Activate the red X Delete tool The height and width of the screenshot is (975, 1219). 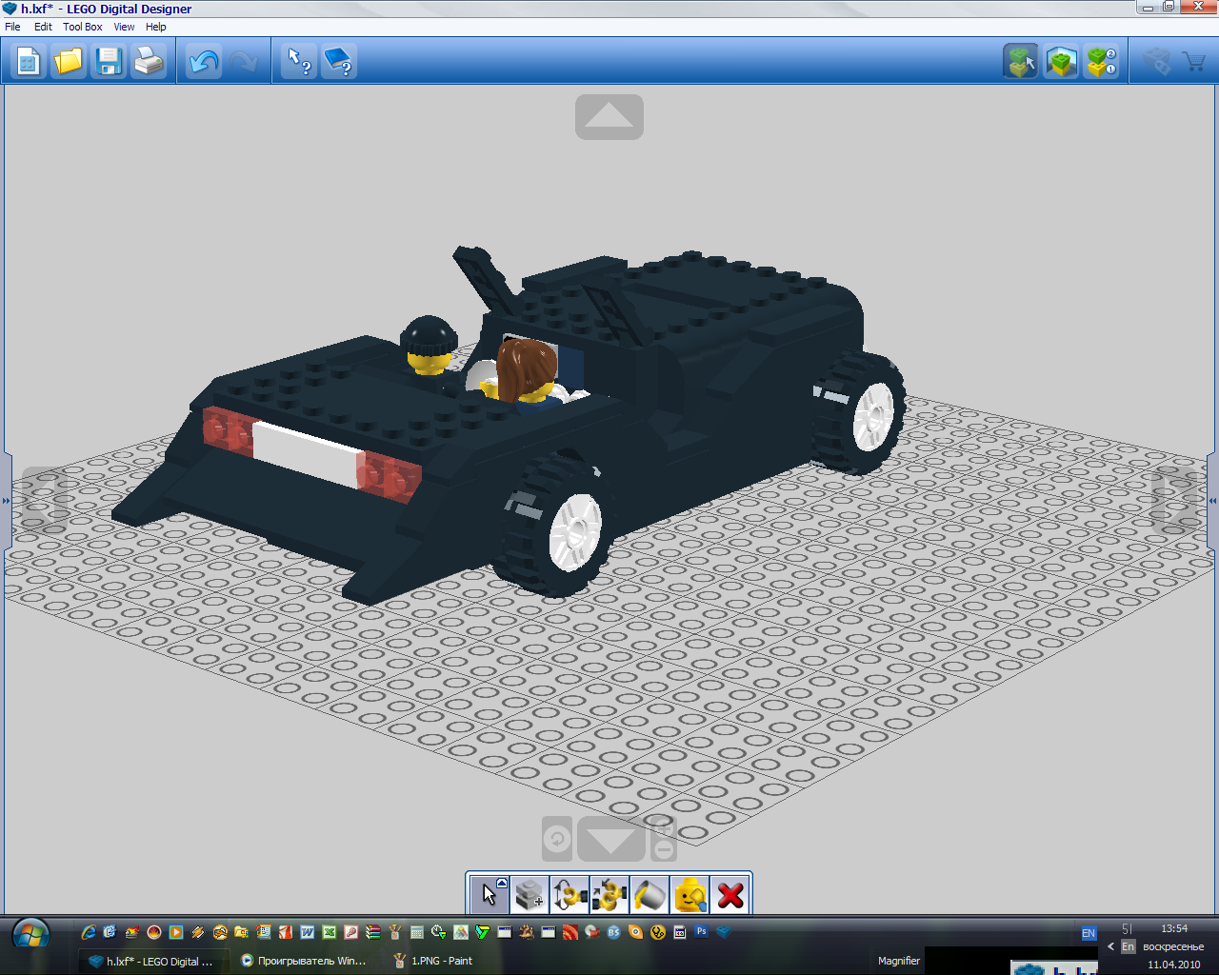click(x=730, y=895)
